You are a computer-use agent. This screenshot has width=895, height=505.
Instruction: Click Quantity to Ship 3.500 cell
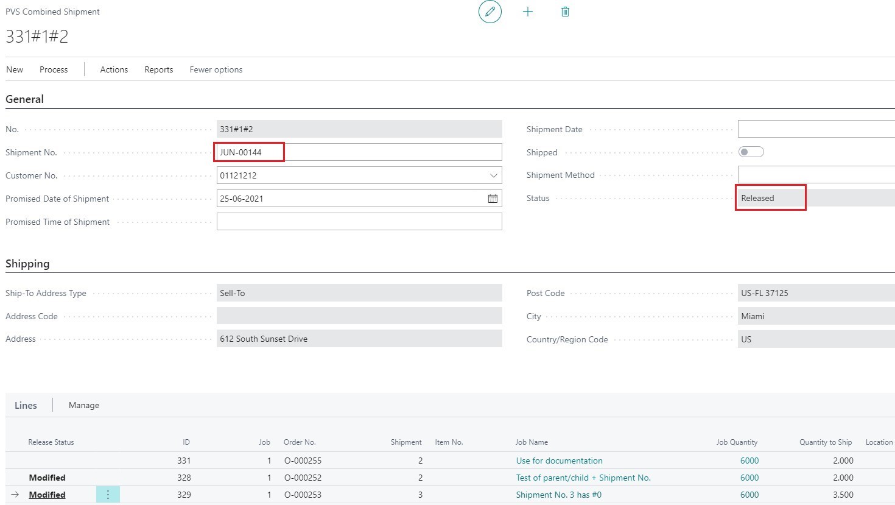point(843,495)
